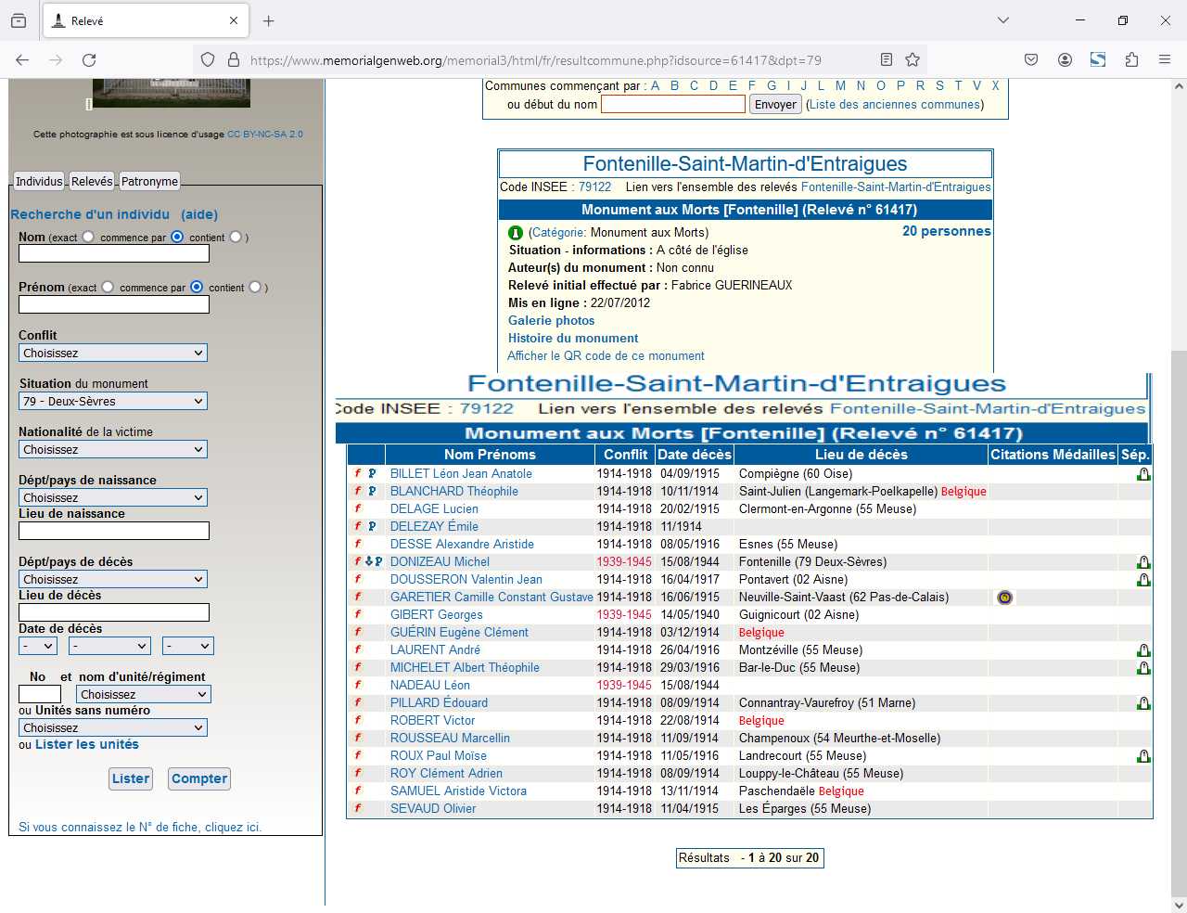Click the photo 'P' icon beside BLANCHARD Théophile
The height and width of the screenshot is (913, 1187).
372,491
